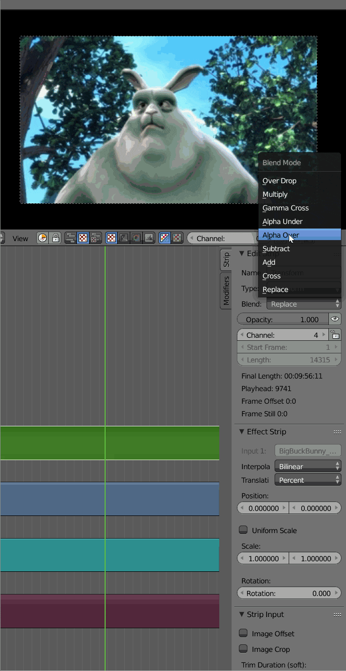Click the first Position field 0.000000
Viewport: 346px width, 671px height.
click(263, 508)
